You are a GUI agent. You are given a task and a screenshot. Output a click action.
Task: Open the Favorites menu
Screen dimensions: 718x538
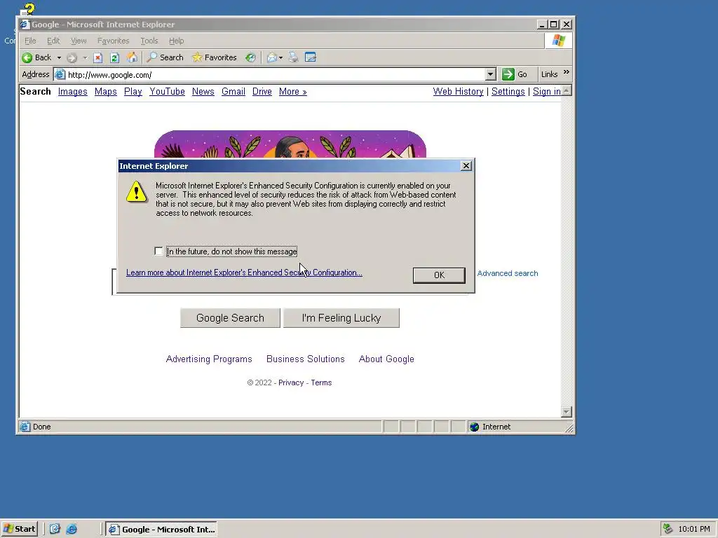[113, 41]
